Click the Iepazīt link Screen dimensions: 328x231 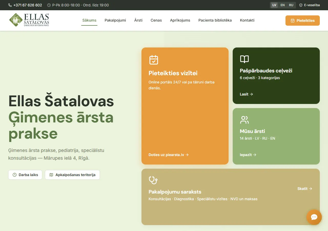(248, 155)
